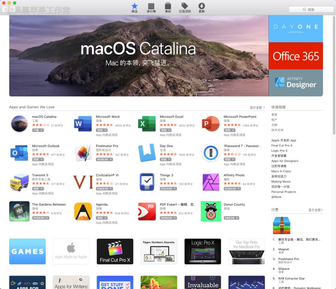Screen dimensions: 336x289
Task: Click the search field
Action: (x=311, y=9)
